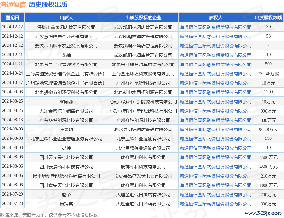Select pledgor 北京振徽节能环保科技有限公司
284x218 pixels.
coord(66,92)
